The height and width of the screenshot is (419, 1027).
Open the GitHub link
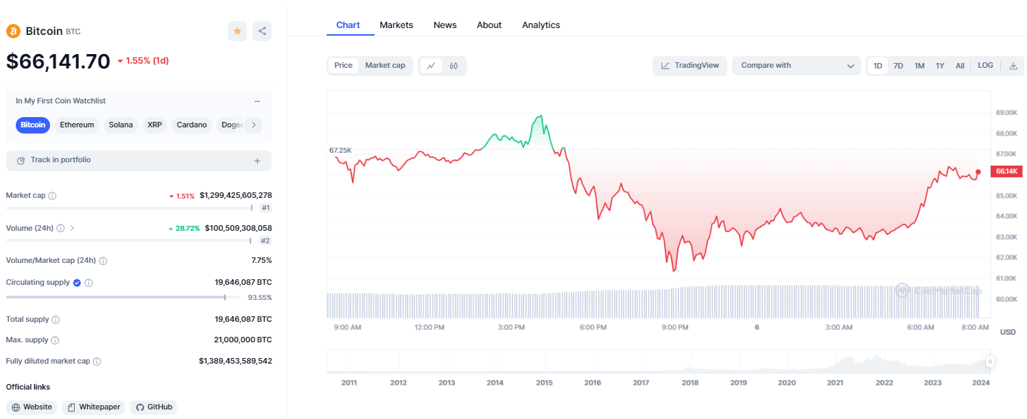[154, 407]
